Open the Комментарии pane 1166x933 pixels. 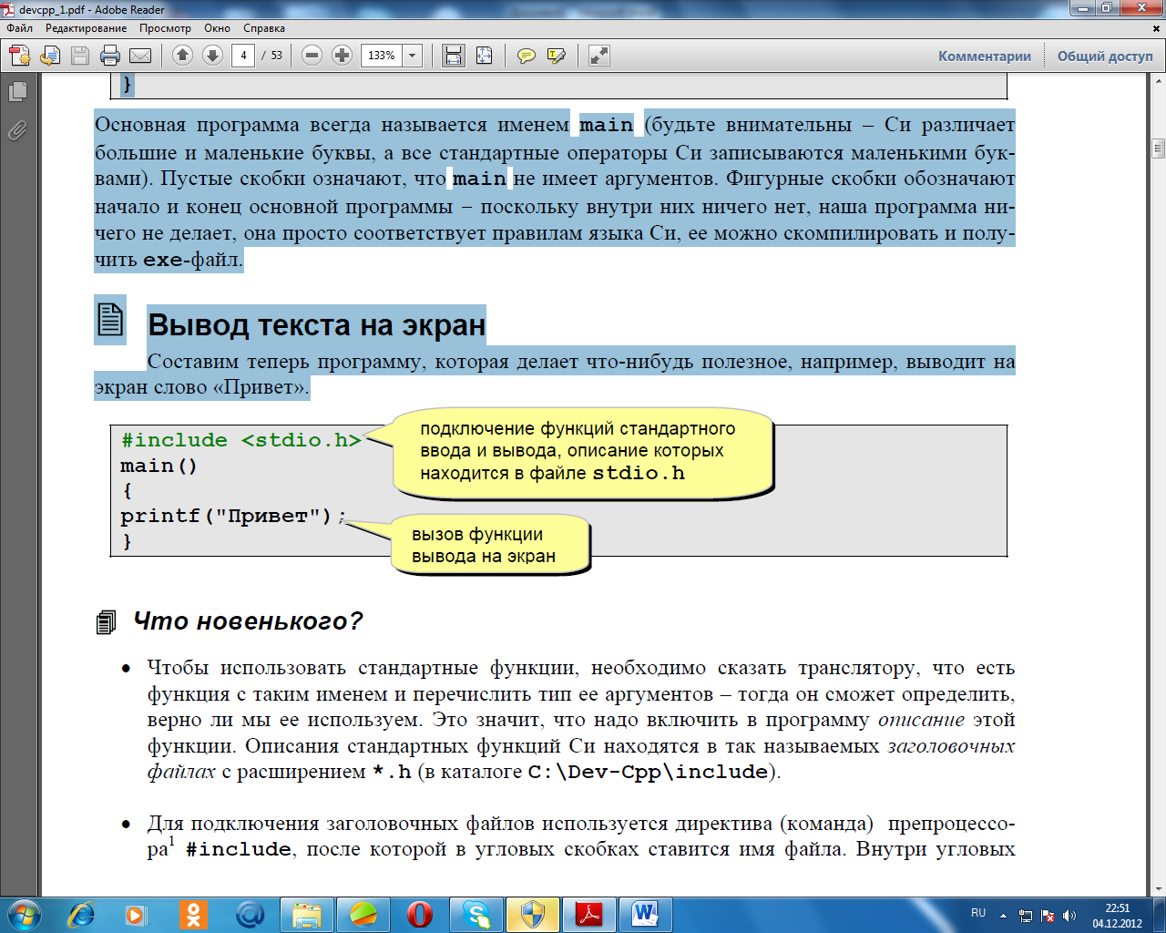(984, 56)
